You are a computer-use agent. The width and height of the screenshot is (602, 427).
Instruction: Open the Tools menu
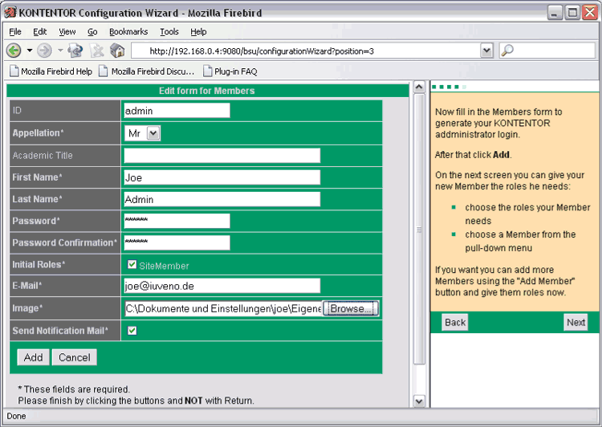point(169,31)
